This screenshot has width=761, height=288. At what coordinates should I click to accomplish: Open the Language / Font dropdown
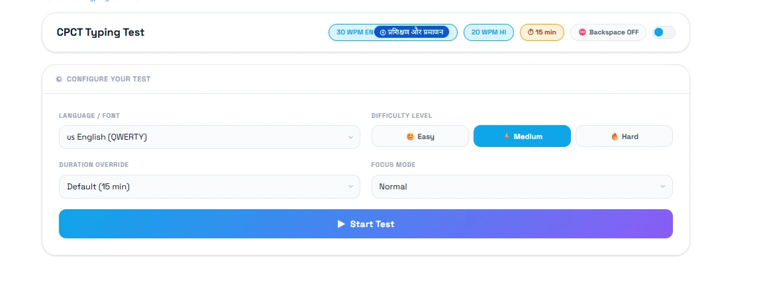tap(209, 137)
